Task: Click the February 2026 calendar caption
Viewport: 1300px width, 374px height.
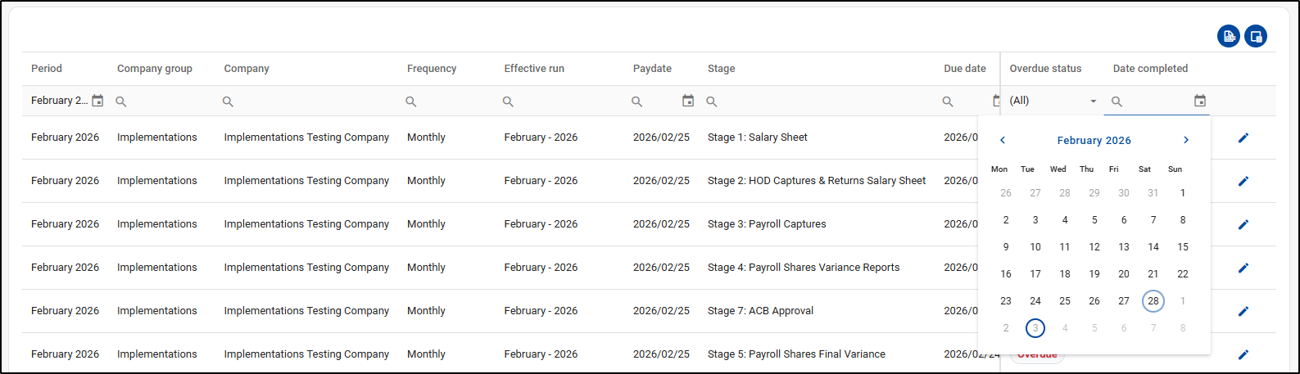Action: (1094, 141)
